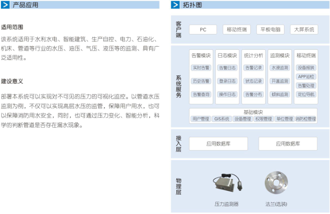This screenshot has height=214, width=330.
Task: Click the 产品应用 section title
Action: point(25,5)
